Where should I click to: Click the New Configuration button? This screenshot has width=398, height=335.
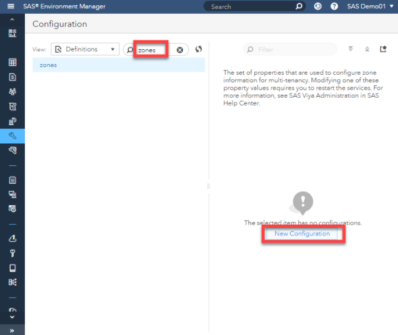coord(302,234)
